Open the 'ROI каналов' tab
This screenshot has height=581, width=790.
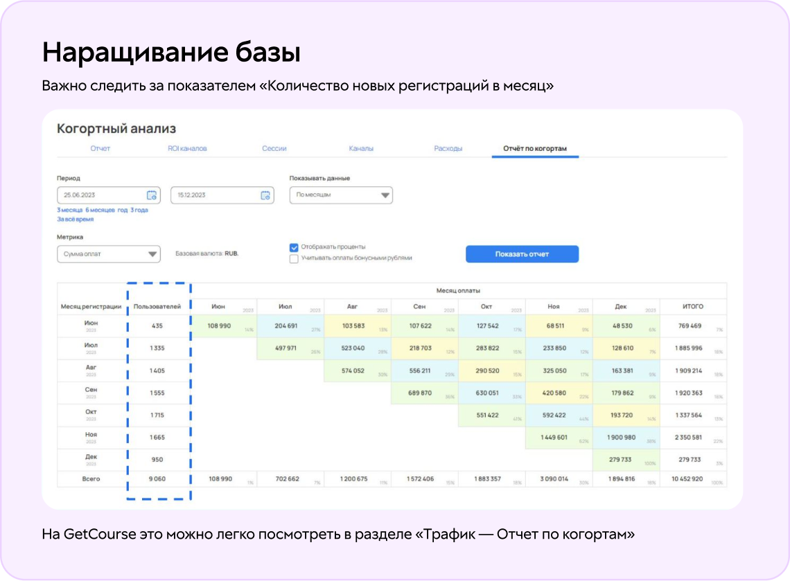click(x=187, y=149)
